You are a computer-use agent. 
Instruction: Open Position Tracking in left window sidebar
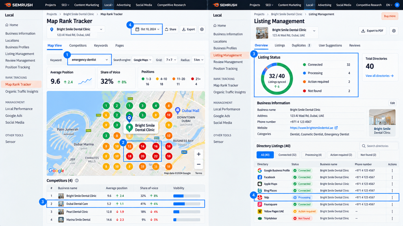[18, 67]
